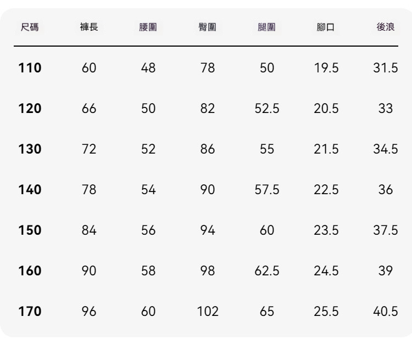Select rise value 34.5 cell
The width and height of the screenshot is (412, 345).
[386, 149]
